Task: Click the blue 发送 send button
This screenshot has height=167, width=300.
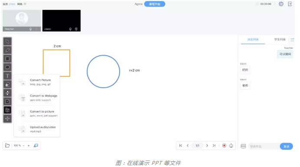Action: [286, 146]
